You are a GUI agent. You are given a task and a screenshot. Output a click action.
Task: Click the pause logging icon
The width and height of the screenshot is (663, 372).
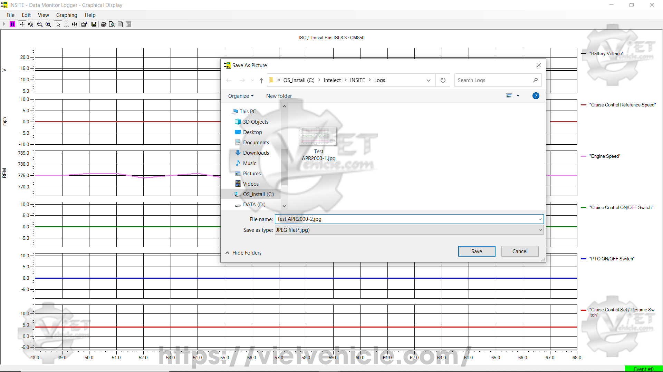[12, 24]
